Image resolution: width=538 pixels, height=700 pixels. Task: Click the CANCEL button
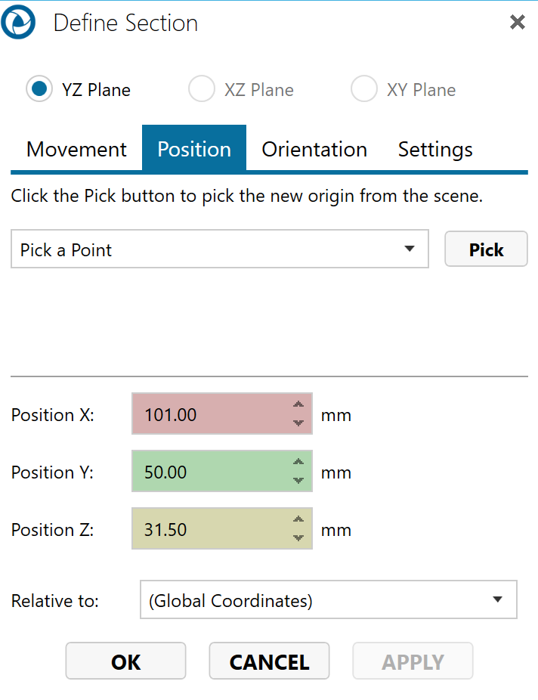pos(269,661)
